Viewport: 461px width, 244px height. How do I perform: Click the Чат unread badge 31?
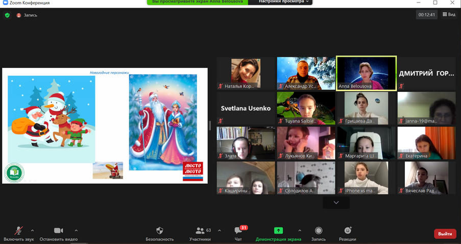point(244,228)
